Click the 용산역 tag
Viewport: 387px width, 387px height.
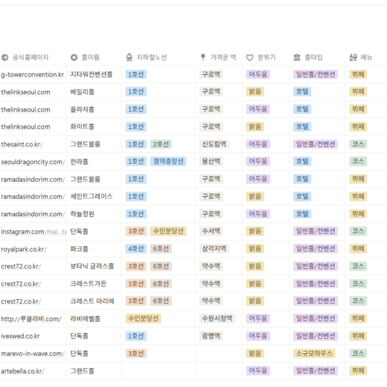pyautogui.click(x=211, y=161)
